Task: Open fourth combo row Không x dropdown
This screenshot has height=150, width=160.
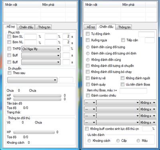Action: pyautogui.click(x=148, y=122)
